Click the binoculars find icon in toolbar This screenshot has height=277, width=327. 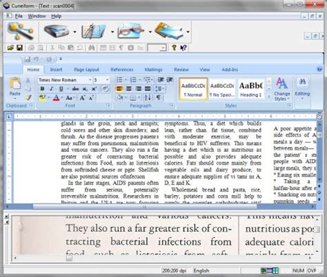pos(91,48)
